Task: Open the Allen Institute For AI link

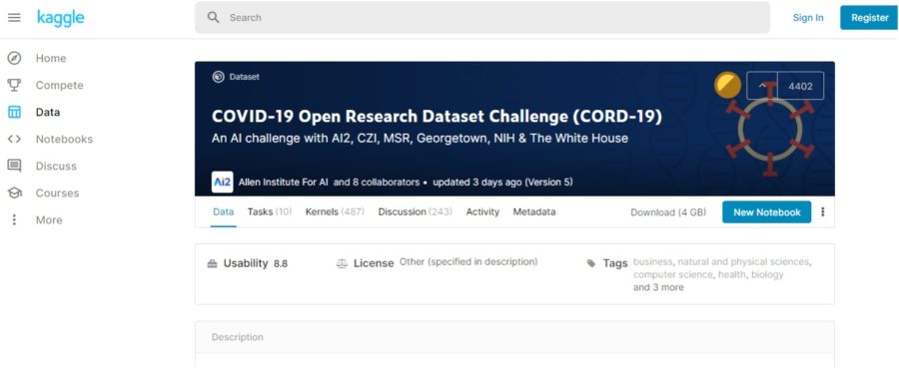Action: point(284,182)
